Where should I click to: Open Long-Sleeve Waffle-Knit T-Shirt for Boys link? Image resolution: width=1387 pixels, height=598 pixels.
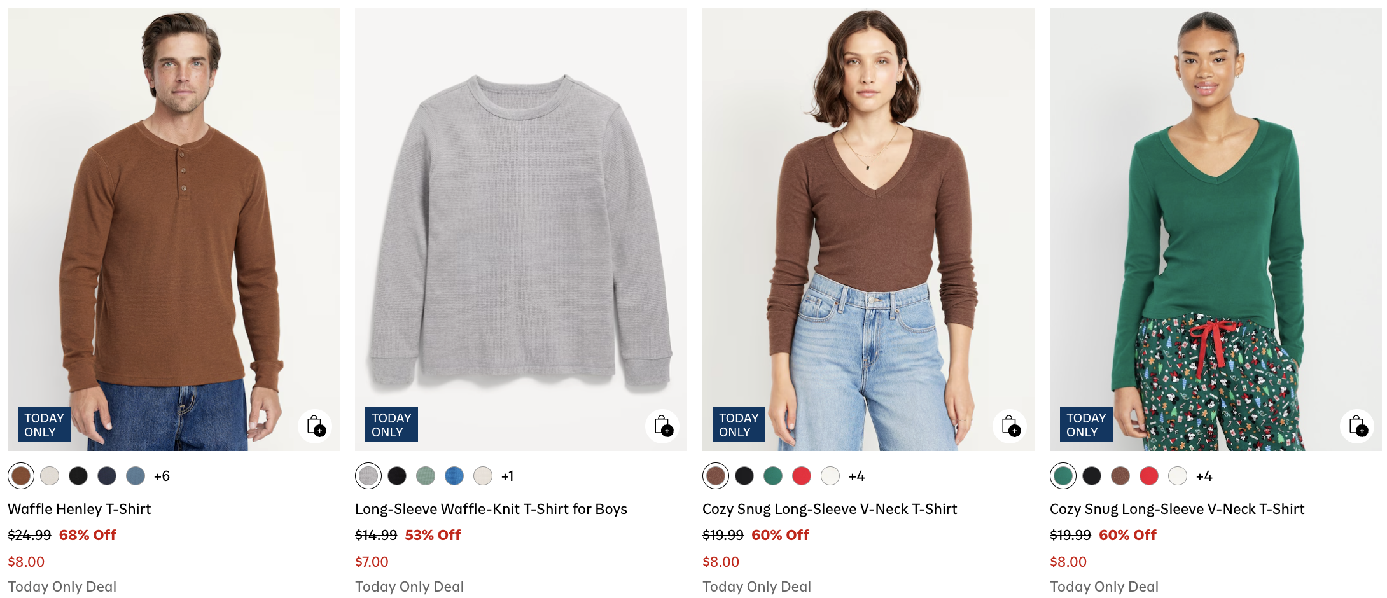click(491, 509)
